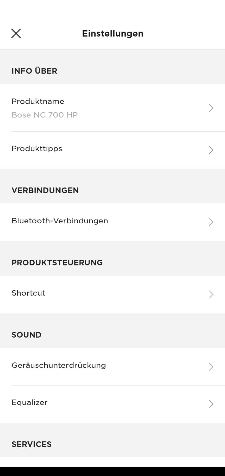The width and height of the screenshot is (225, 476).
Task: Close the Einstellungen screen with the X icon
Action: click(16, 33)
